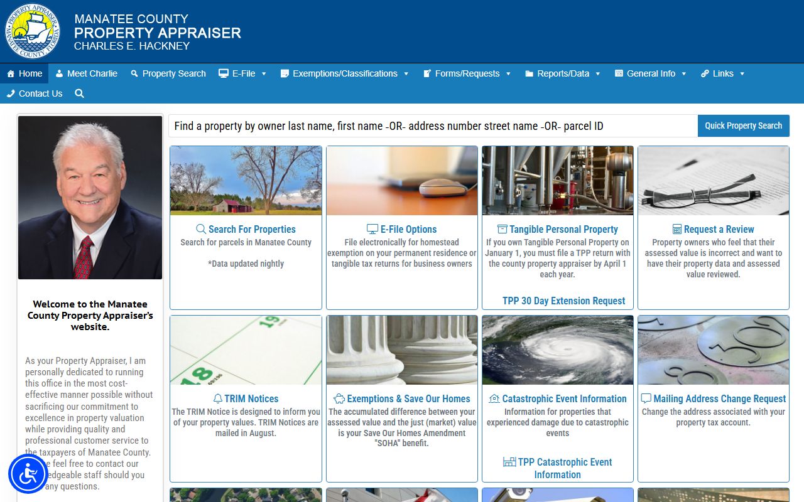The image size is (804, 502).
Task: Open the accessibility wheelchair widget
Action: (28, 474)
